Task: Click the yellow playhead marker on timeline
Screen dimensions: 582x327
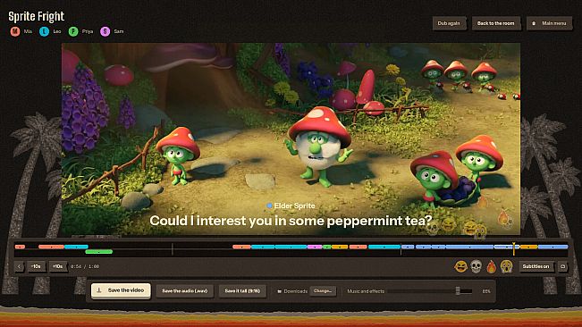Action: click(514, 248)
